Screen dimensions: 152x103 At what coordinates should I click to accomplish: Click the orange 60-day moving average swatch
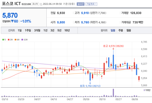[15, 40]
